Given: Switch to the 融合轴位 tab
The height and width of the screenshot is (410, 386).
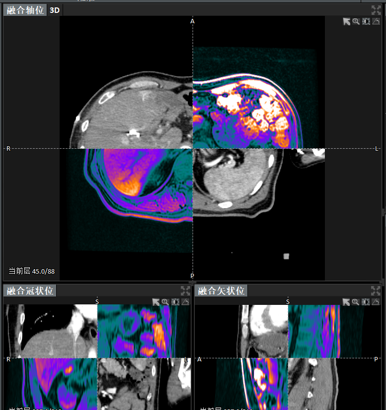Looking at the screenshot, I should coord(25,10).
